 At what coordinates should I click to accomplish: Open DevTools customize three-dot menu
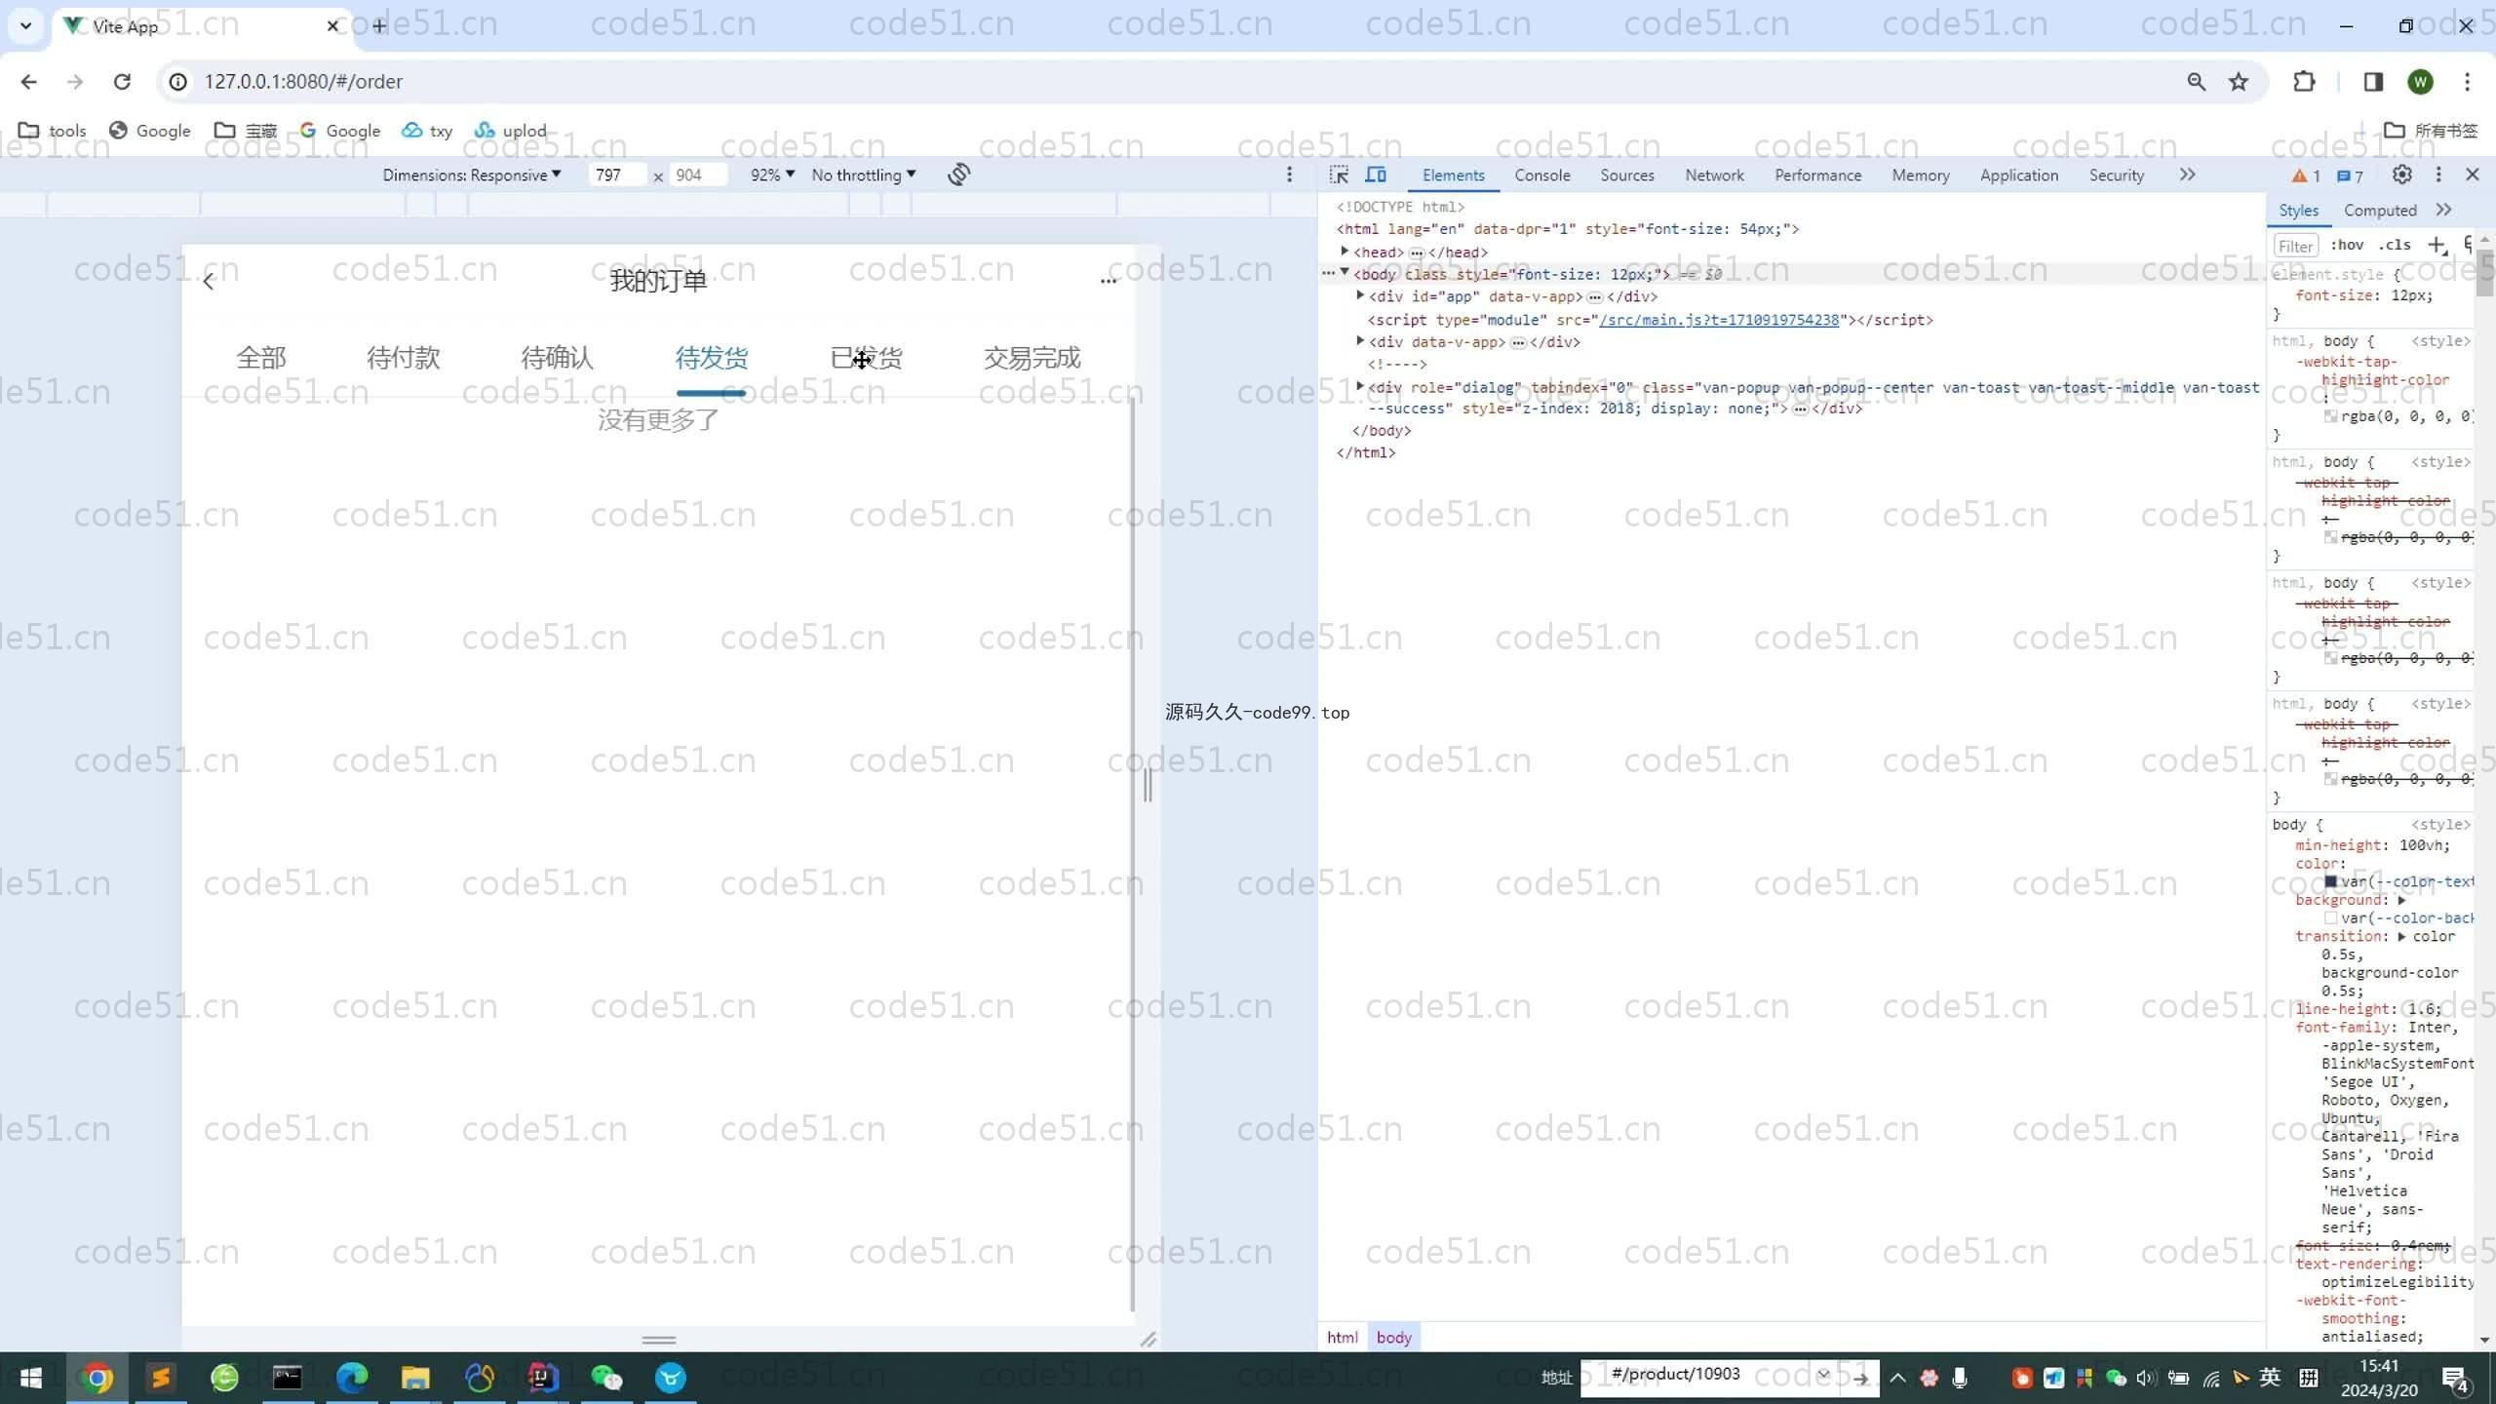(x=2438, y=175)
